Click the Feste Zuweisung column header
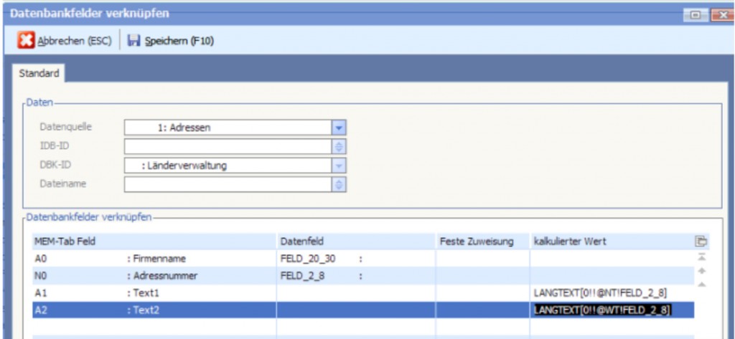This screenshot has width=735, height=339. point(476,242)
